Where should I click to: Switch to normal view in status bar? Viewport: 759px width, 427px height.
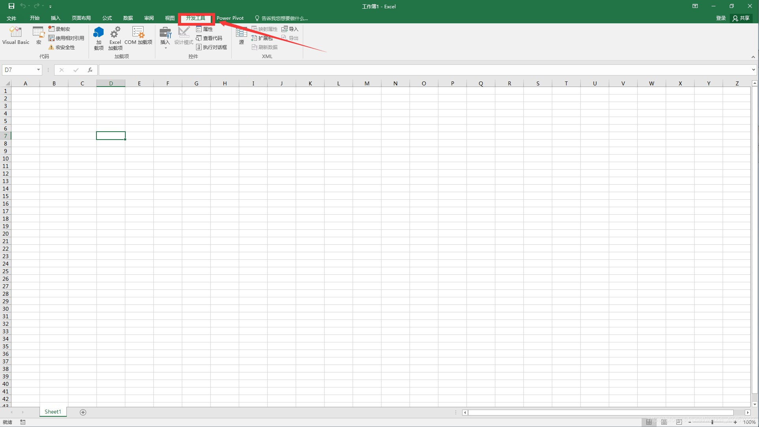pyautogui.click(x=649, y=422)
